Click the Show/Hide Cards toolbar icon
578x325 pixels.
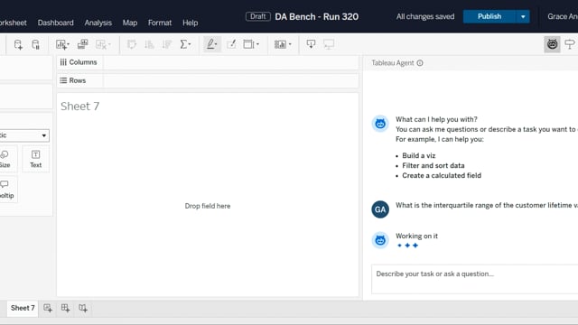(x=280, y=44)
